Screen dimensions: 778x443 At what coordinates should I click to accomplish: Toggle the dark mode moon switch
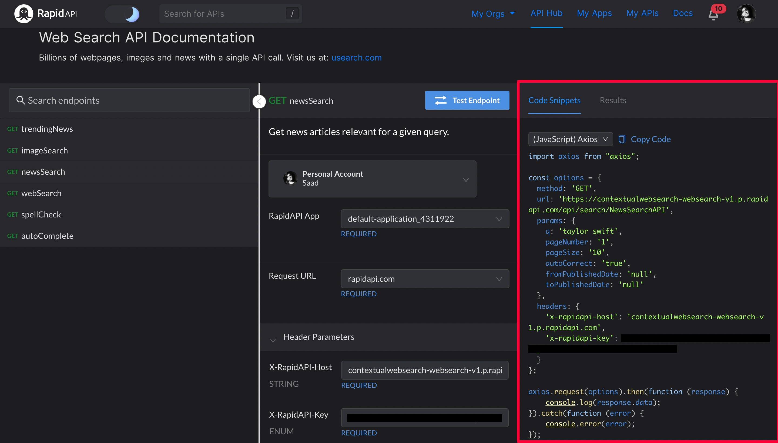point(122,14)
